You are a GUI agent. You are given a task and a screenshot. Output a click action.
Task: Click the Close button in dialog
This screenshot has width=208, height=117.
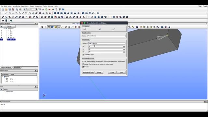pyautogui.click(x=112, y=72)
